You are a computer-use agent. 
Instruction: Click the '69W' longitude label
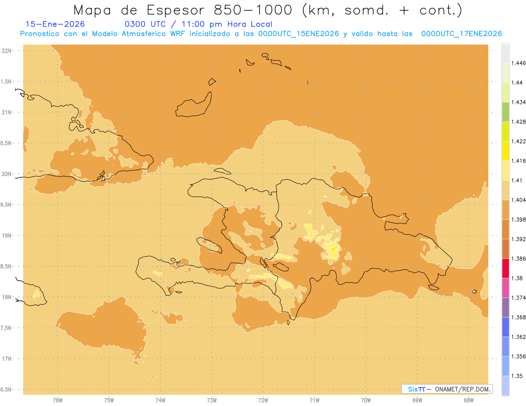(x=417, y=400)
